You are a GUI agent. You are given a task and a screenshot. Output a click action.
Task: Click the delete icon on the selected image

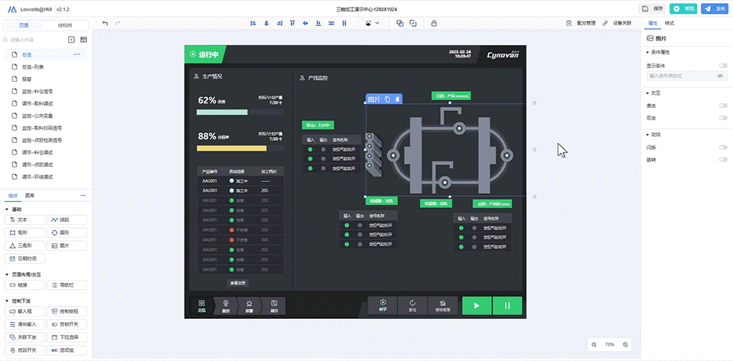[397, 99]
